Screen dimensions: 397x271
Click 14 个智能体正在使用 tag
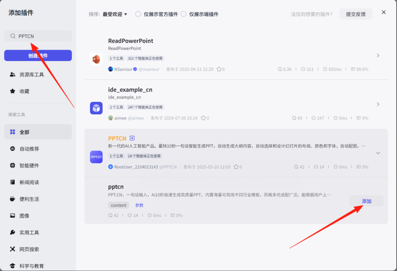click(144, 156)
